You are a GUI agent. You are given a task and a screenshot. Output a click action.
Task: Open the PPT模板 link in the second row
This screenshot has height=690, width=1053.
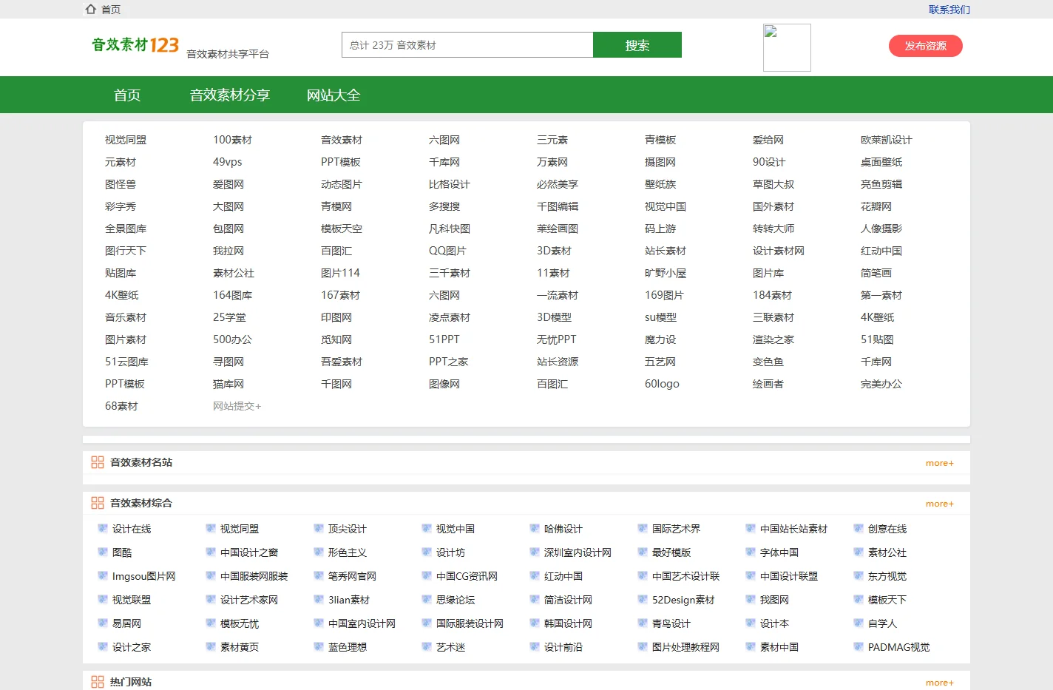coord(341,162)
